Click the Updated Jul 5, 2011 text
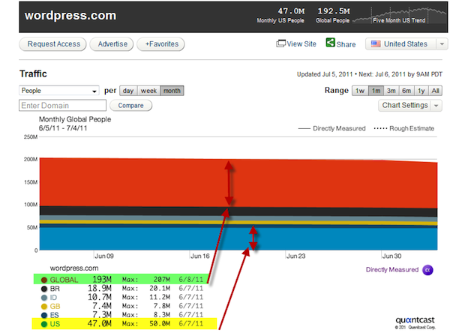 (325, 74)
